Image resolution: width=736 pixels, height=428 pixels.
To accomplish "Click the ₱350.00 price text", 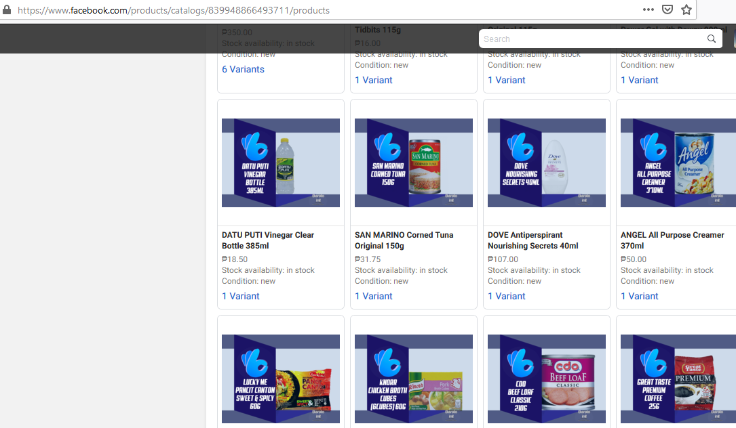I will click(237, 33).
